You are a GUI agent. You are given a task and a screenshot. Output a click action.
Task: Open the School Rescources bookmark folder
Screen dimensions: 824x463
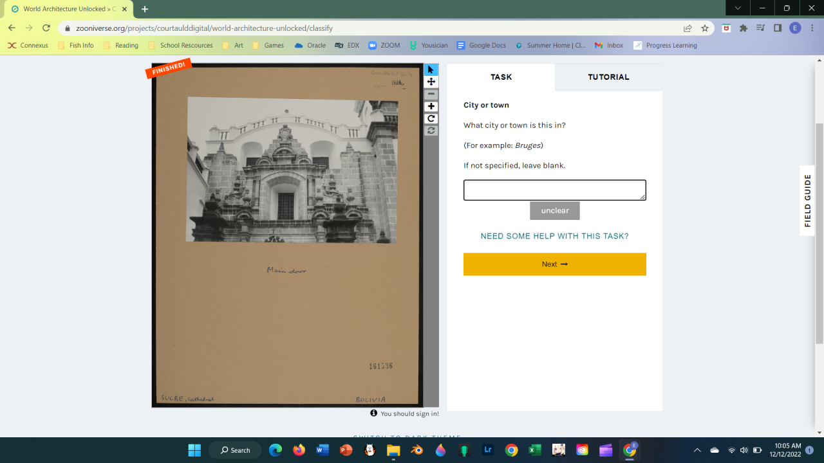(180, 46)
